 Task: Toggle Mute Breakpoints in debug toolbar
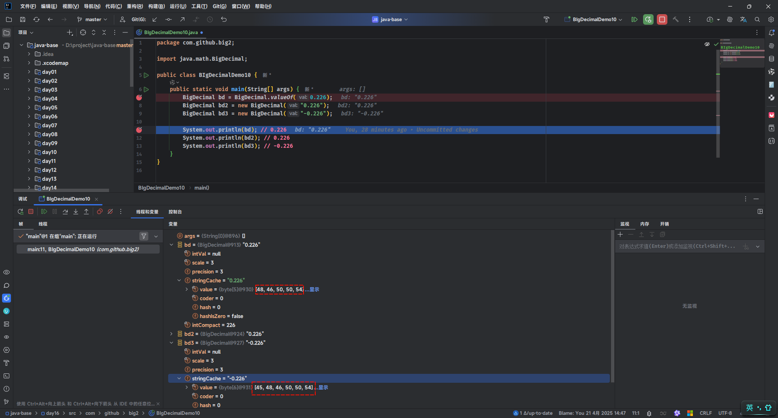110,211
